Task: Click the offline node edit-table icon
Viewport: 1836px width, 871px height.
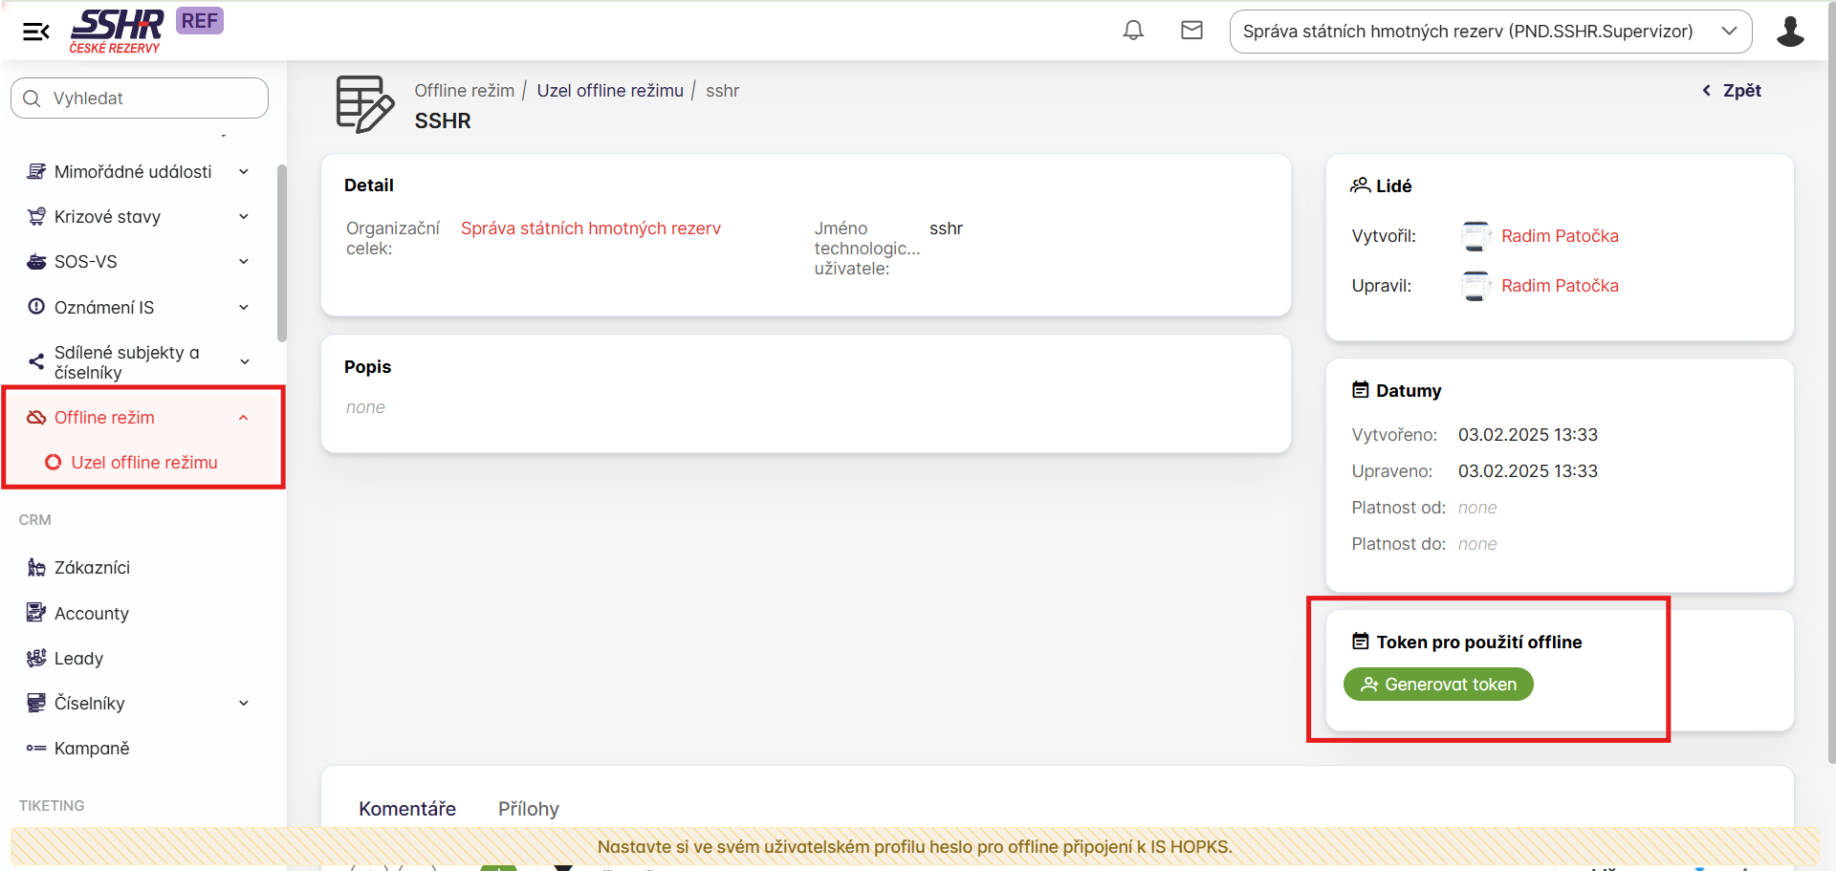Action: [364, 104]
